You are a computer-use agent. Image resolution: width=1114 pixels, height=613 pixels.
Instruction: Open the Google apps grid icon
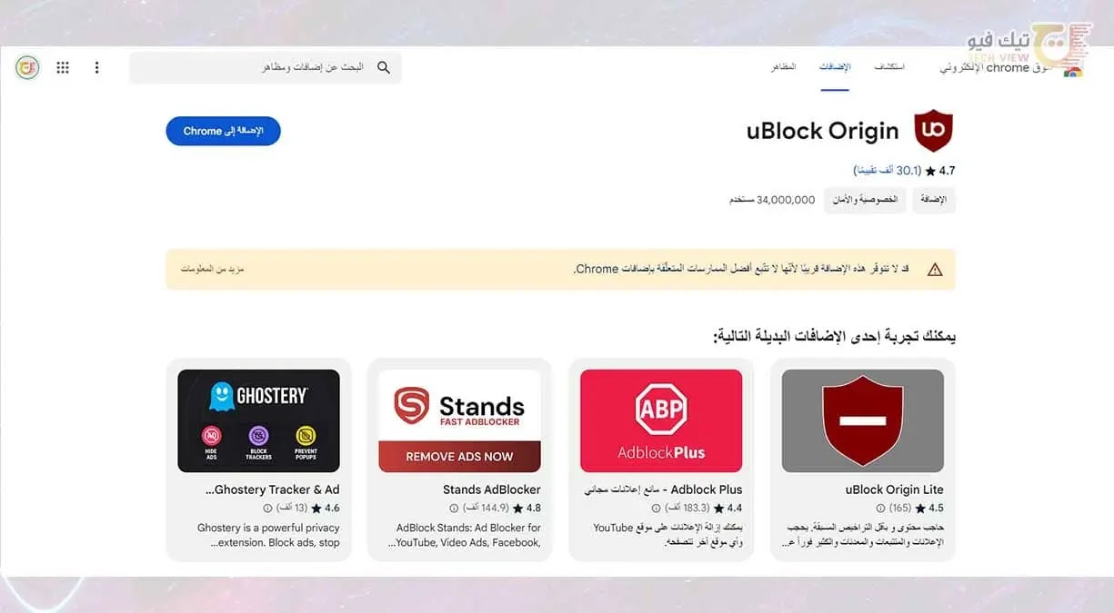63,67
